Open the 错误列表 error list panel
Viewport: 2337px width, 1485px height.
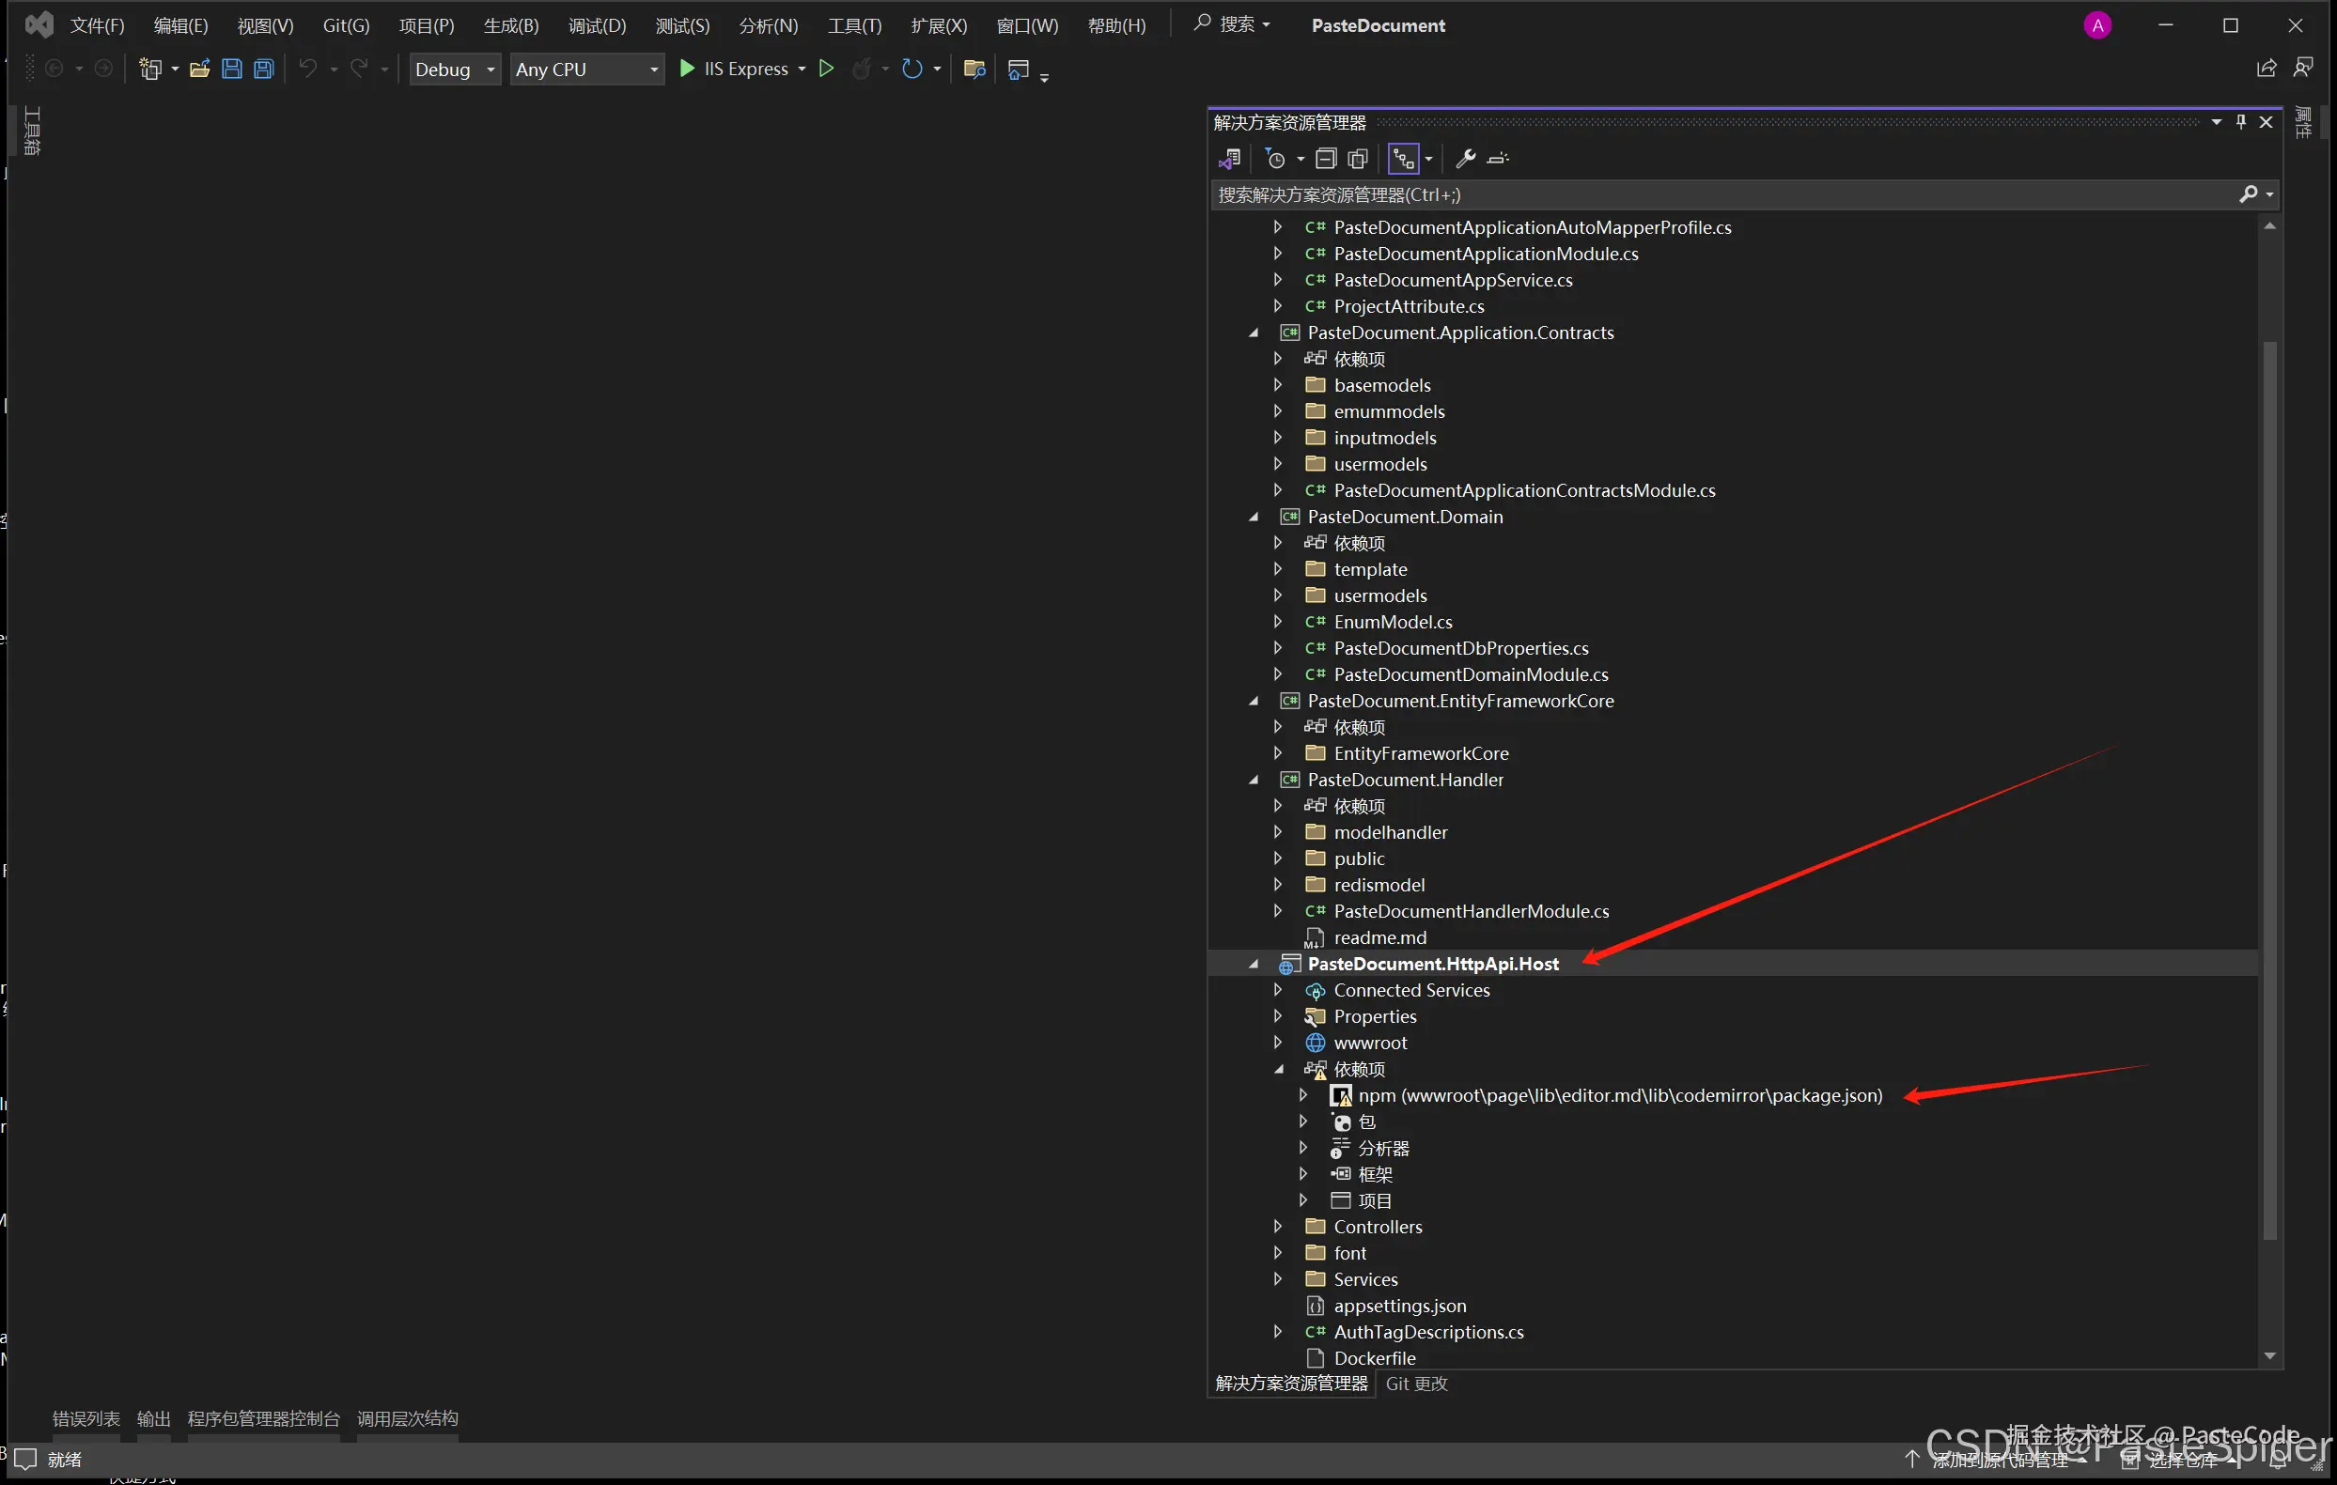pos(86,1419)
